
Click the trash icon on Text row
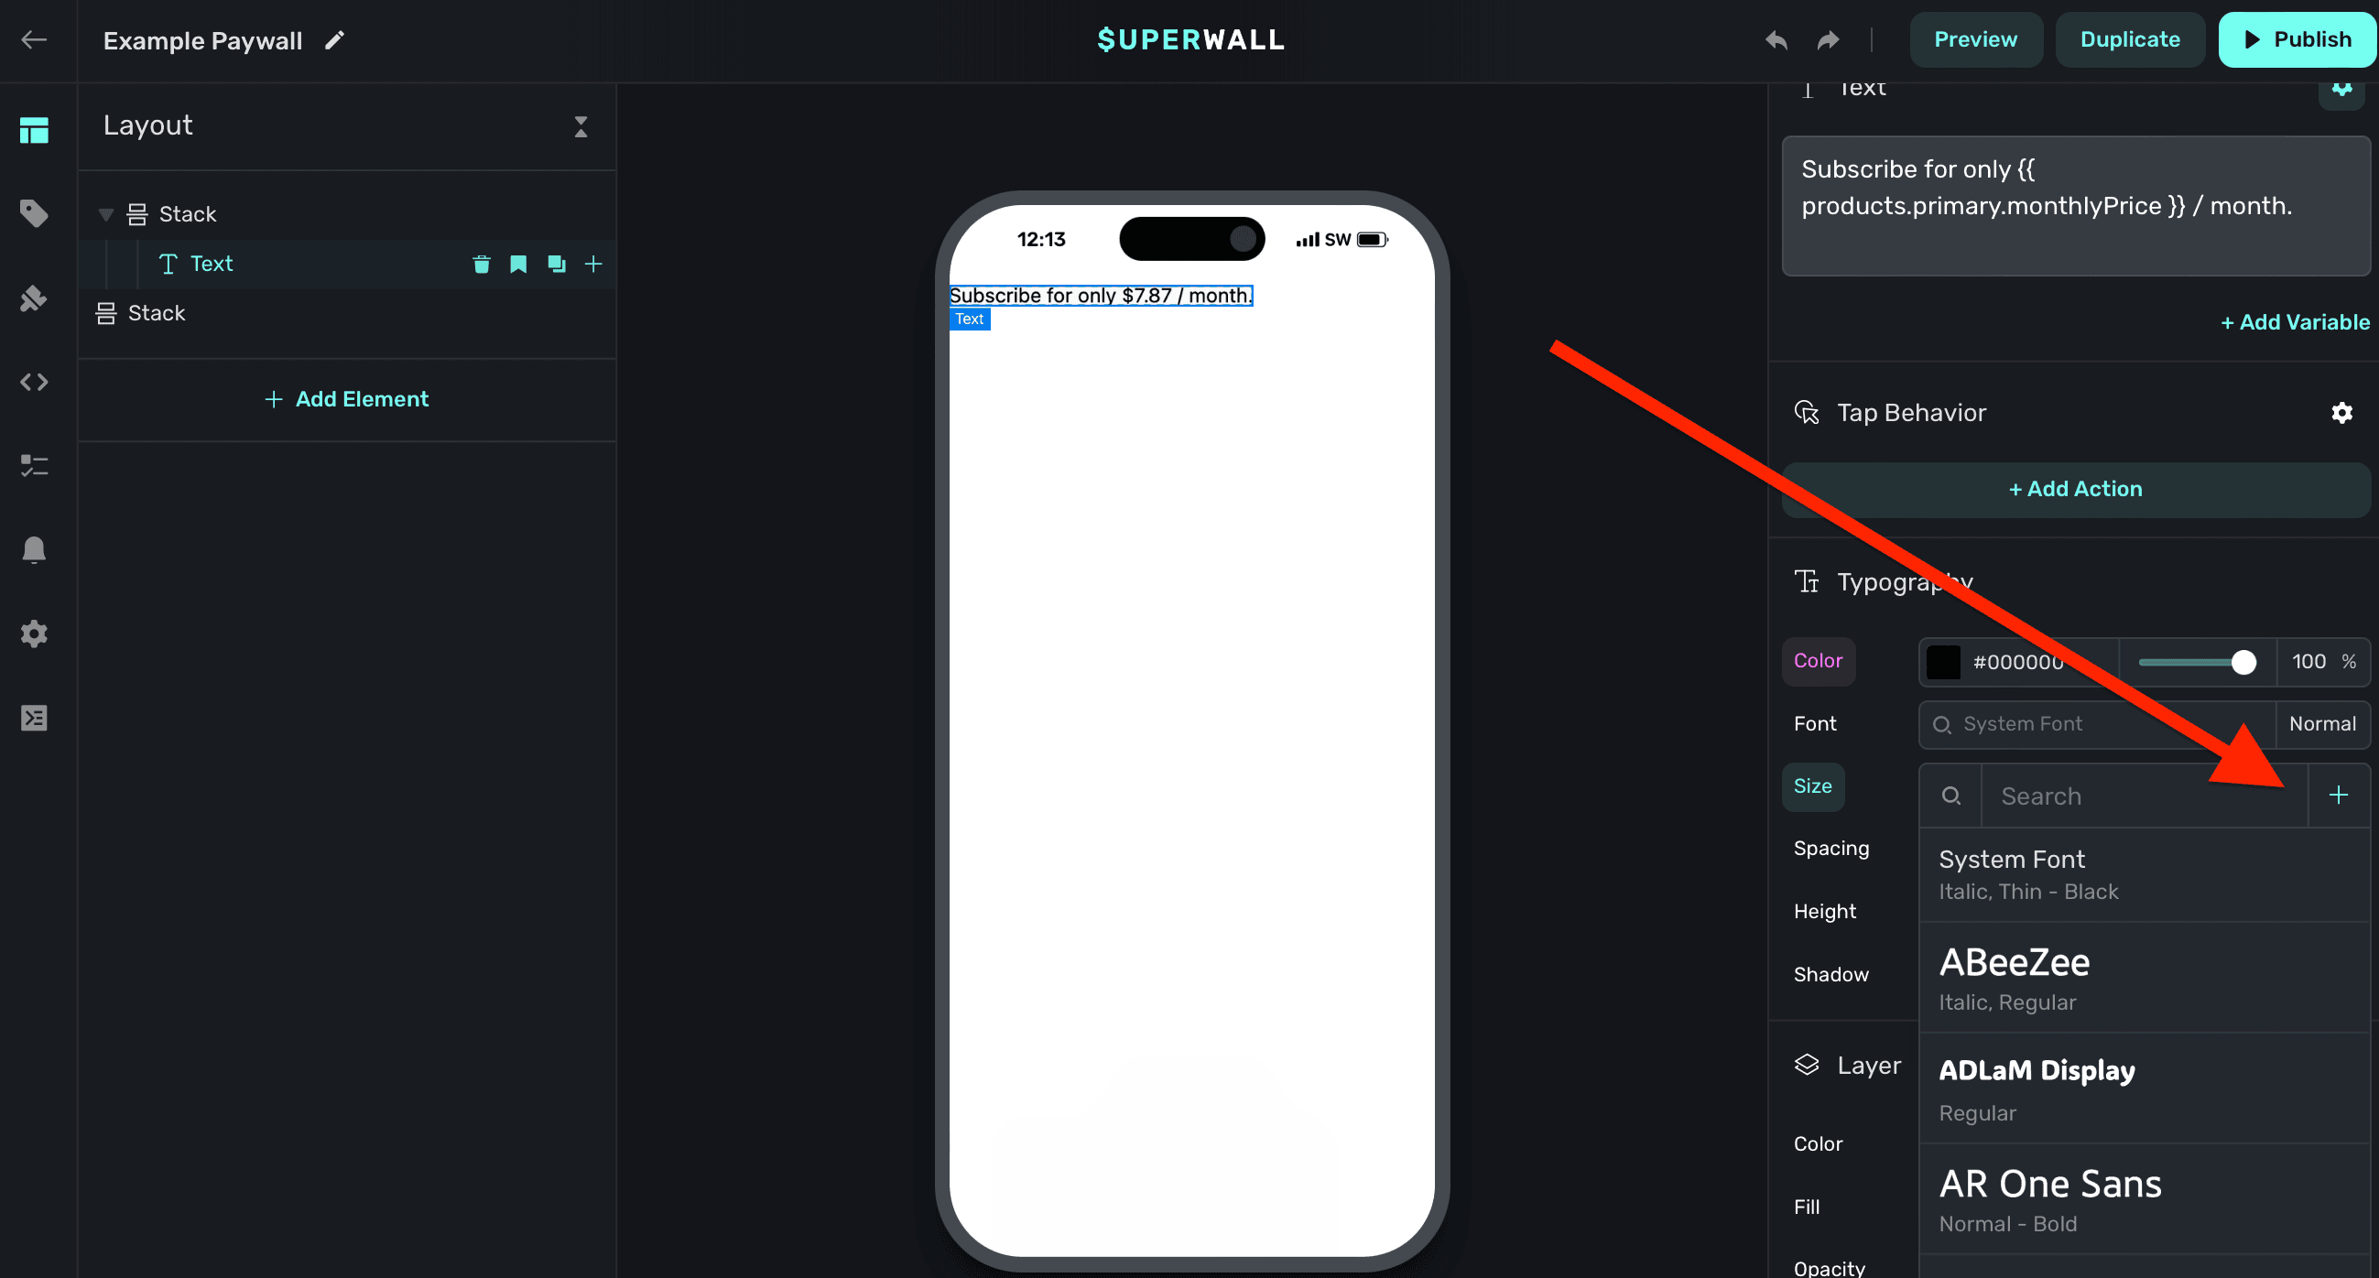pyautogui.click(x=481, y=264)
